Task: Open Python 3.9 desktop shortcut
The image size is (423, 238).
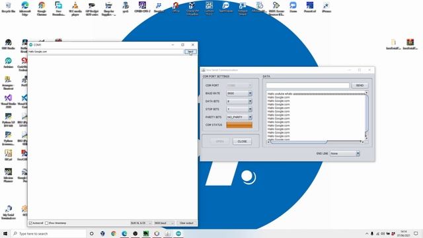Action: click(x=9, y=120)
